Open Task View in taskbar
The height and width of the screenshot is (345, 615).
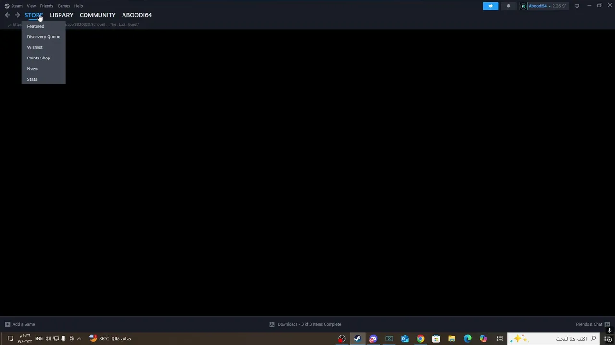500,339
